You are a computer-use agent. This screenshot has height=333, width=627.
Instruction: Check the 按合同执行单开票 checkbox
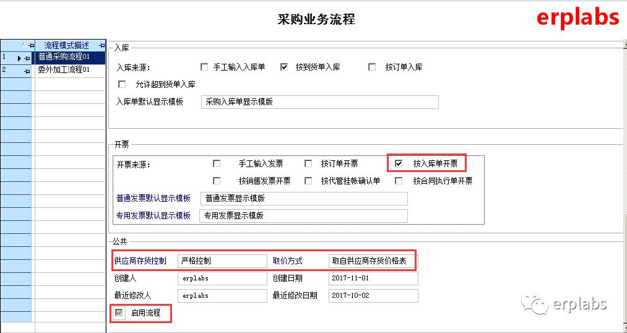(398, 181)
